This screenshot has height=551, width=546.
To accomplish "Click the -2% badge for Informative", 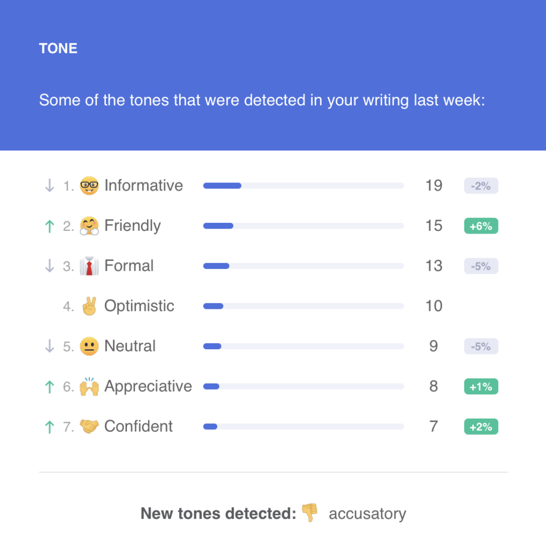I will (x=481, y=186).
